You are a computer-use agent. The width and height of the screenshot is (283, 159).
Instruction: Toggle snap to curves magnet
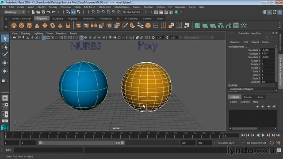[x=98, y=12]
